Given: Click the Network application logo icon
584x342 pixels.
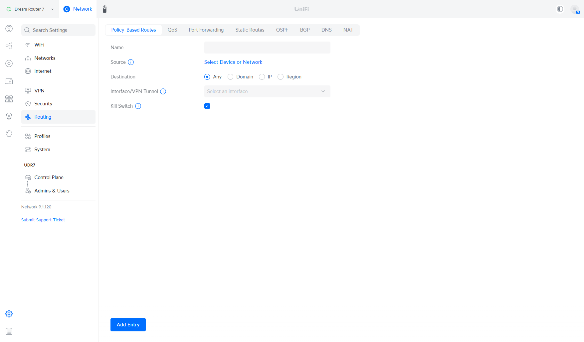Looking at the screenshot, I should 67,9.
